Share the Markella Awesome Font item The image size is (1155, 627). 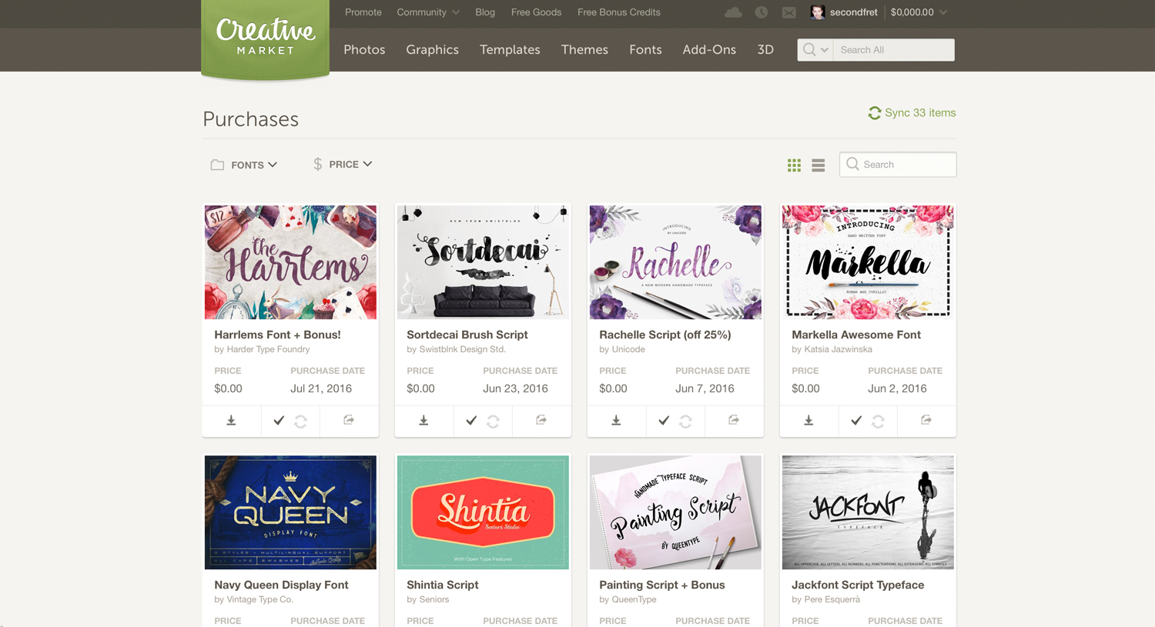[x=926, y=420]
